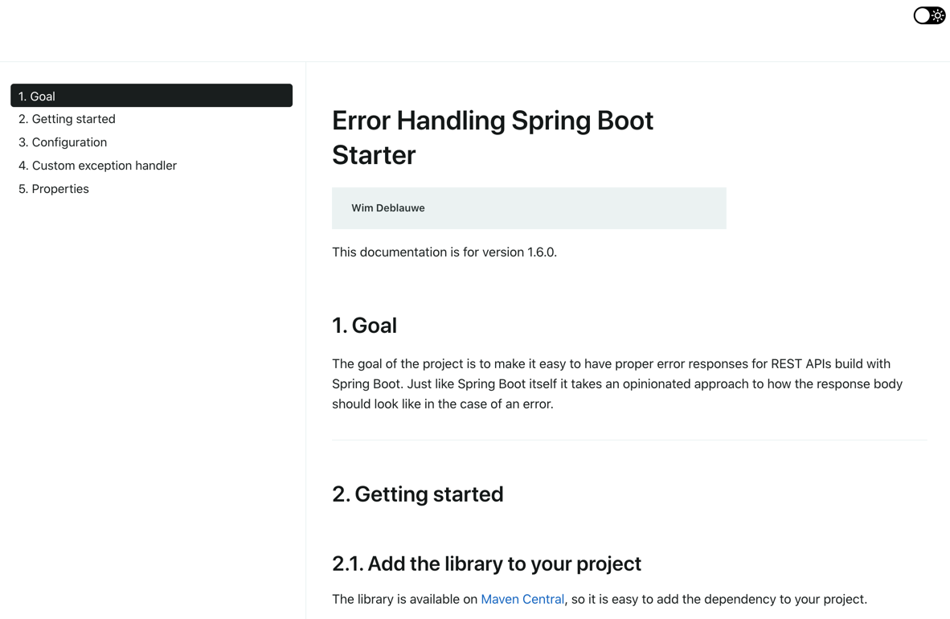Toggle the dark/light theme switch
Screen dimensions: 950x619
[929, 16]
